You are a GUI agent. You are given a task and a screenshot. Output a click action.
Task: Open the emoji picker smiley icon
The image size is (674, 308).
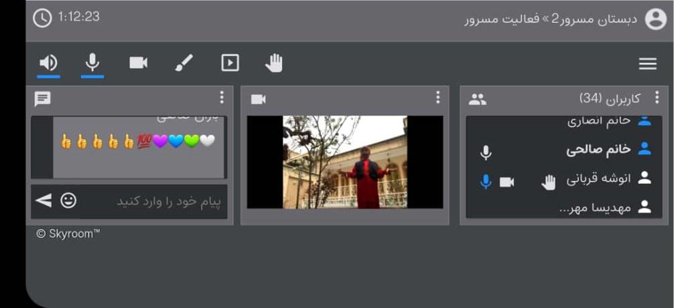[68, 200]
